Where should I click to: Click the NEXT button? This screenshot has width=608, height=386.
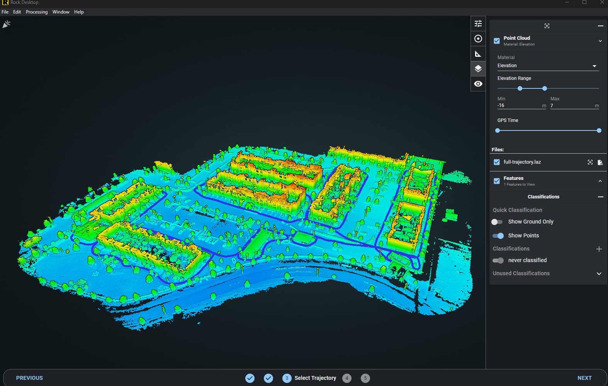[584, 378]
